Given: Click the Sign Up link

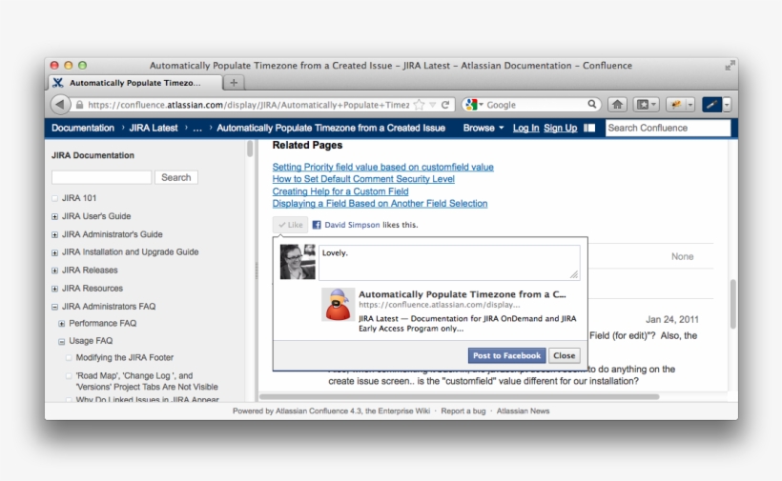Looking at the screenshot, I should tap(560, 128).
